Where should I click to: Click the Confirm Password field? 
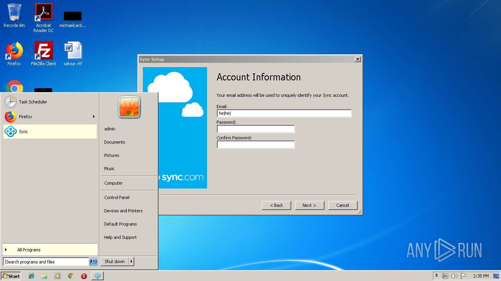(256, 144)
